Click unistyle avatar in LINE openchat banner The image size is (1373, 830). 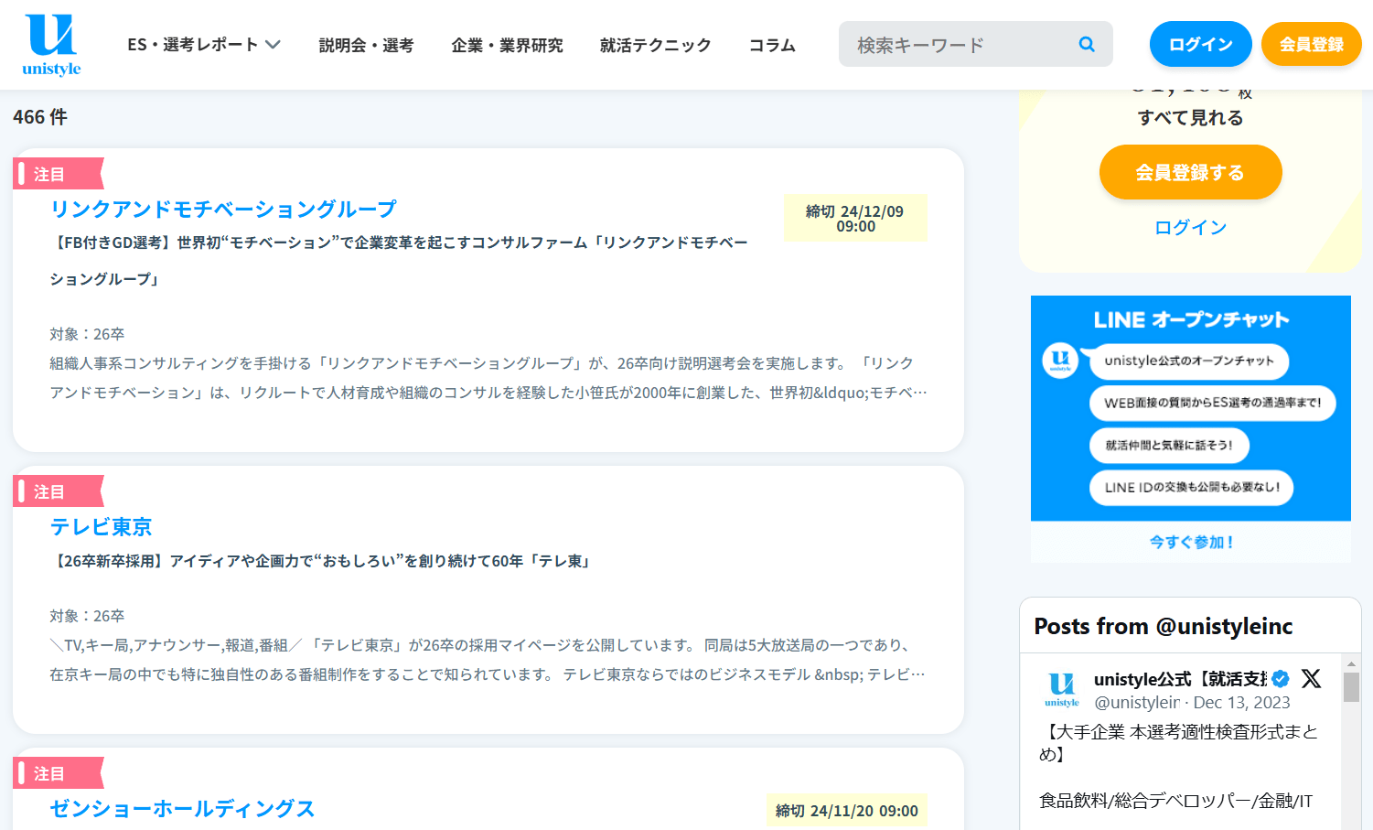(x=1060, y=360)
